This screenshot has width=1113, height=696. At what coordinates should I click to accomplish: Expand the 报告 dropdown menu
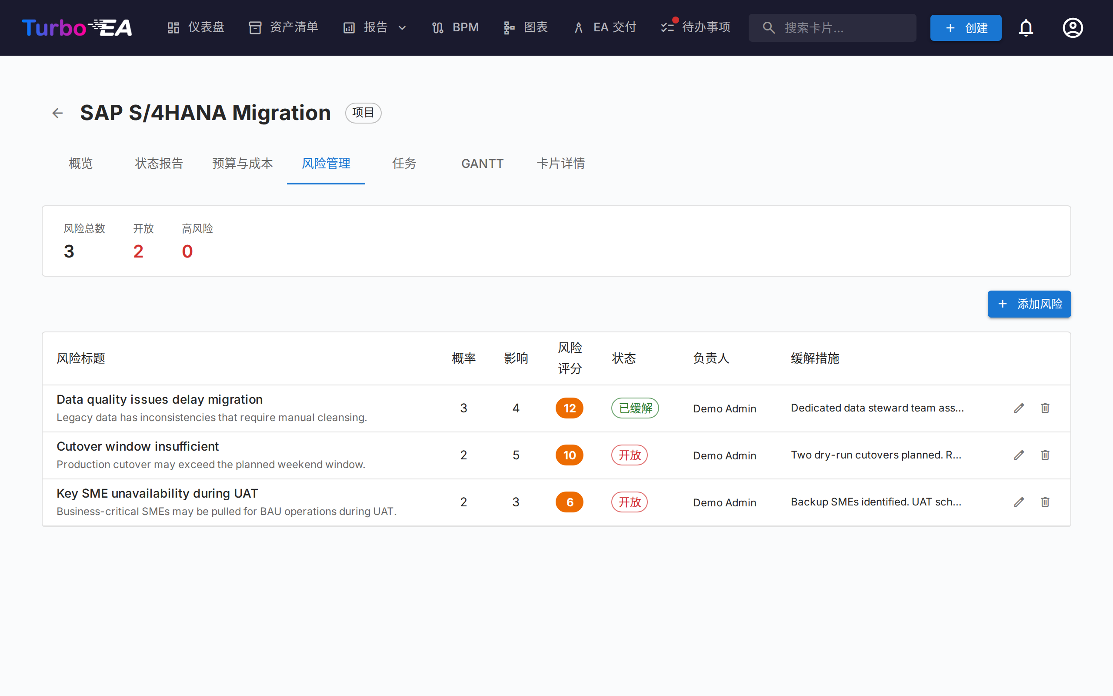click(375, 28)
